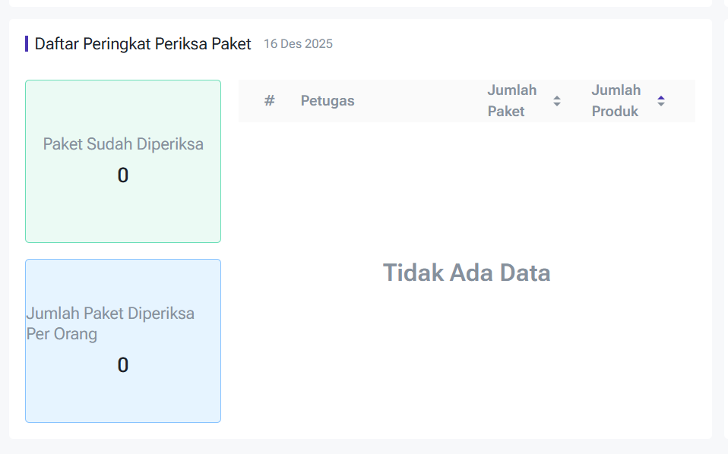This screenshot has height=454, width=728.
Task: Select the green Paket Sudah Diperiksa card
Action: tap(123, 213)
